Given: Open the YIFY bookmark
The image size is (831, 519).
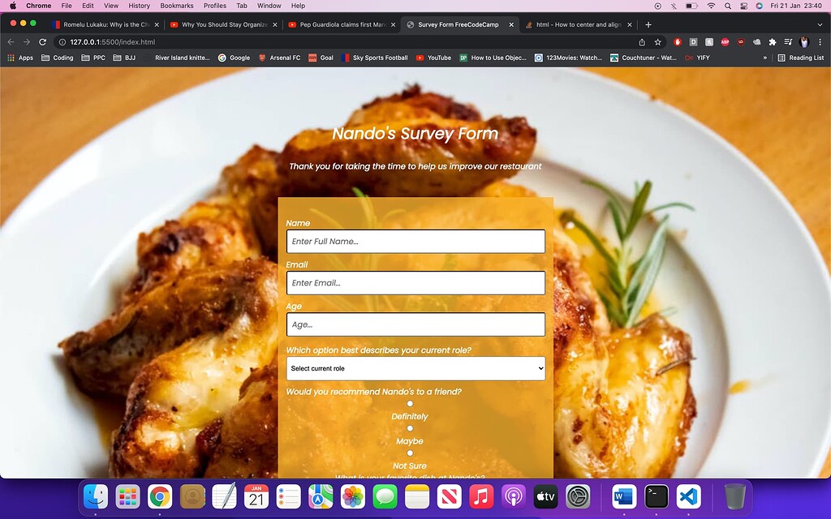Looking at the screenshot, I should [x=697, y=58].
